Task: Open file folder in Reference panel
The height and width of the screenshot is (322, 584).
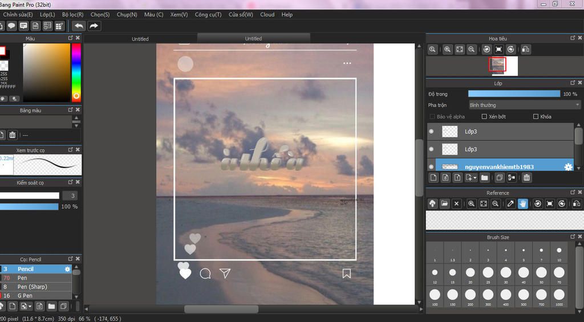Action: tap(444, 203)
